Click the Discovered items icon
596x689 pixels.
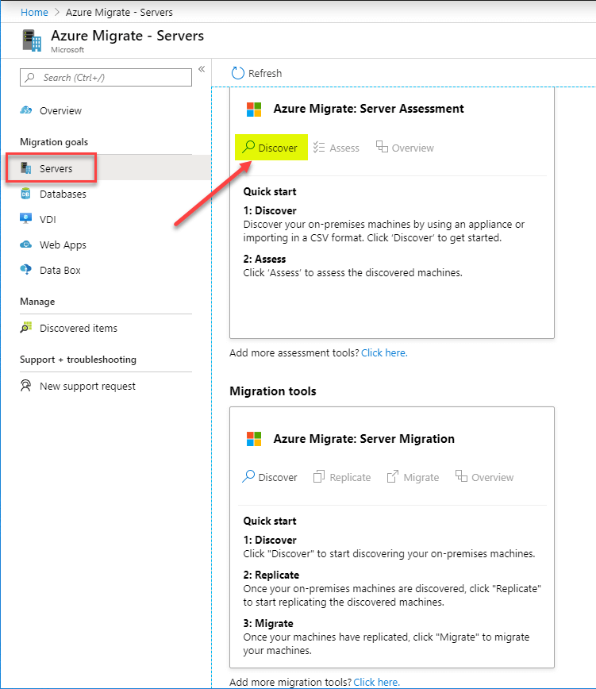coord(26,328)
